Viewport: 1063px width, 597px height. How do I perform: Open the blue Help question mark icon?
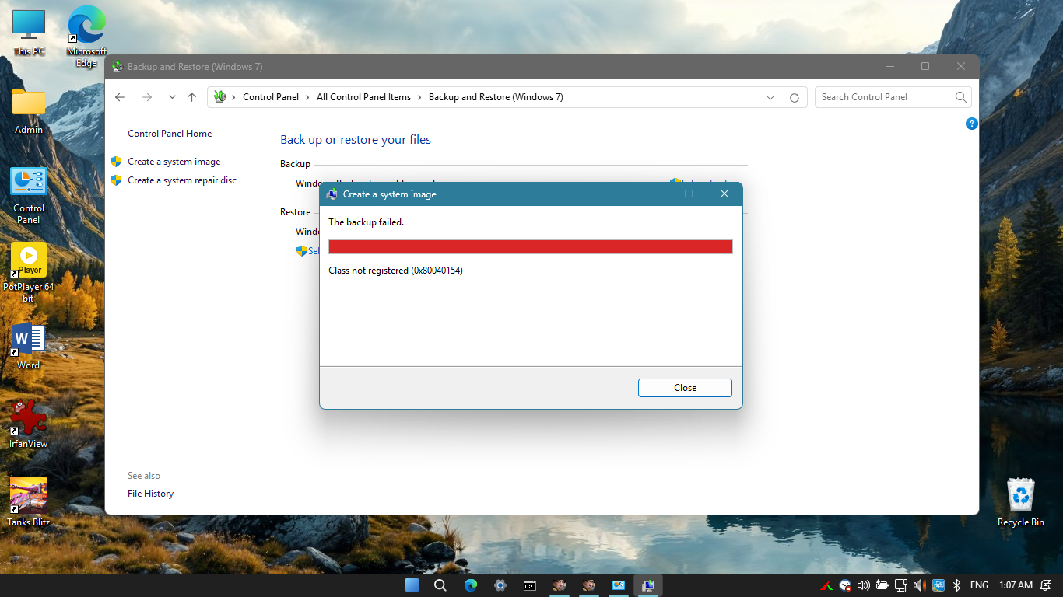(x=971, y=124)
